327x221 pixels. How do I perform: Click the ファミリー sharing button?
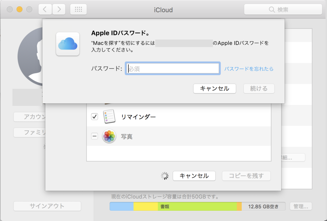click(30, 132)
